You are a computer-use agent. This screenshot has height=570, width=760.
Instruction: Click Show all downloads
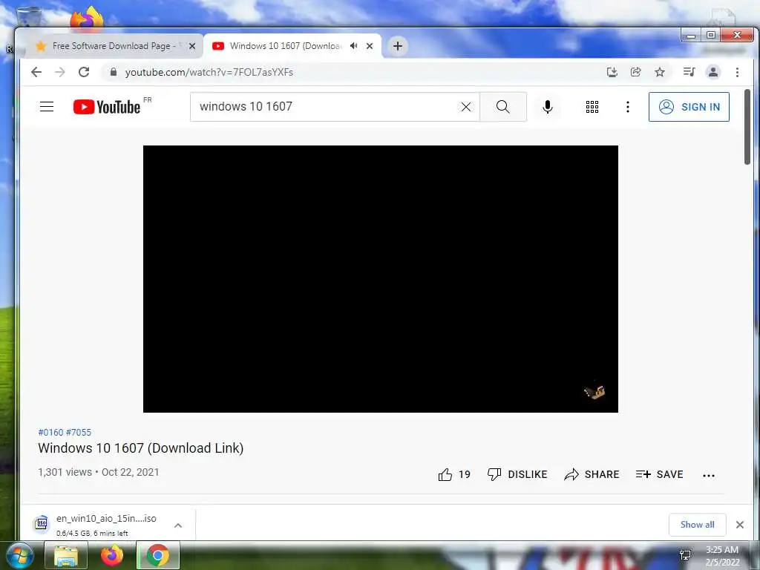(697, 525)
